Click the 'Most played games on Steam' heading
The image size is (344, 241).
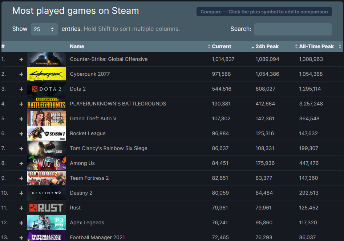click(76, 11)
